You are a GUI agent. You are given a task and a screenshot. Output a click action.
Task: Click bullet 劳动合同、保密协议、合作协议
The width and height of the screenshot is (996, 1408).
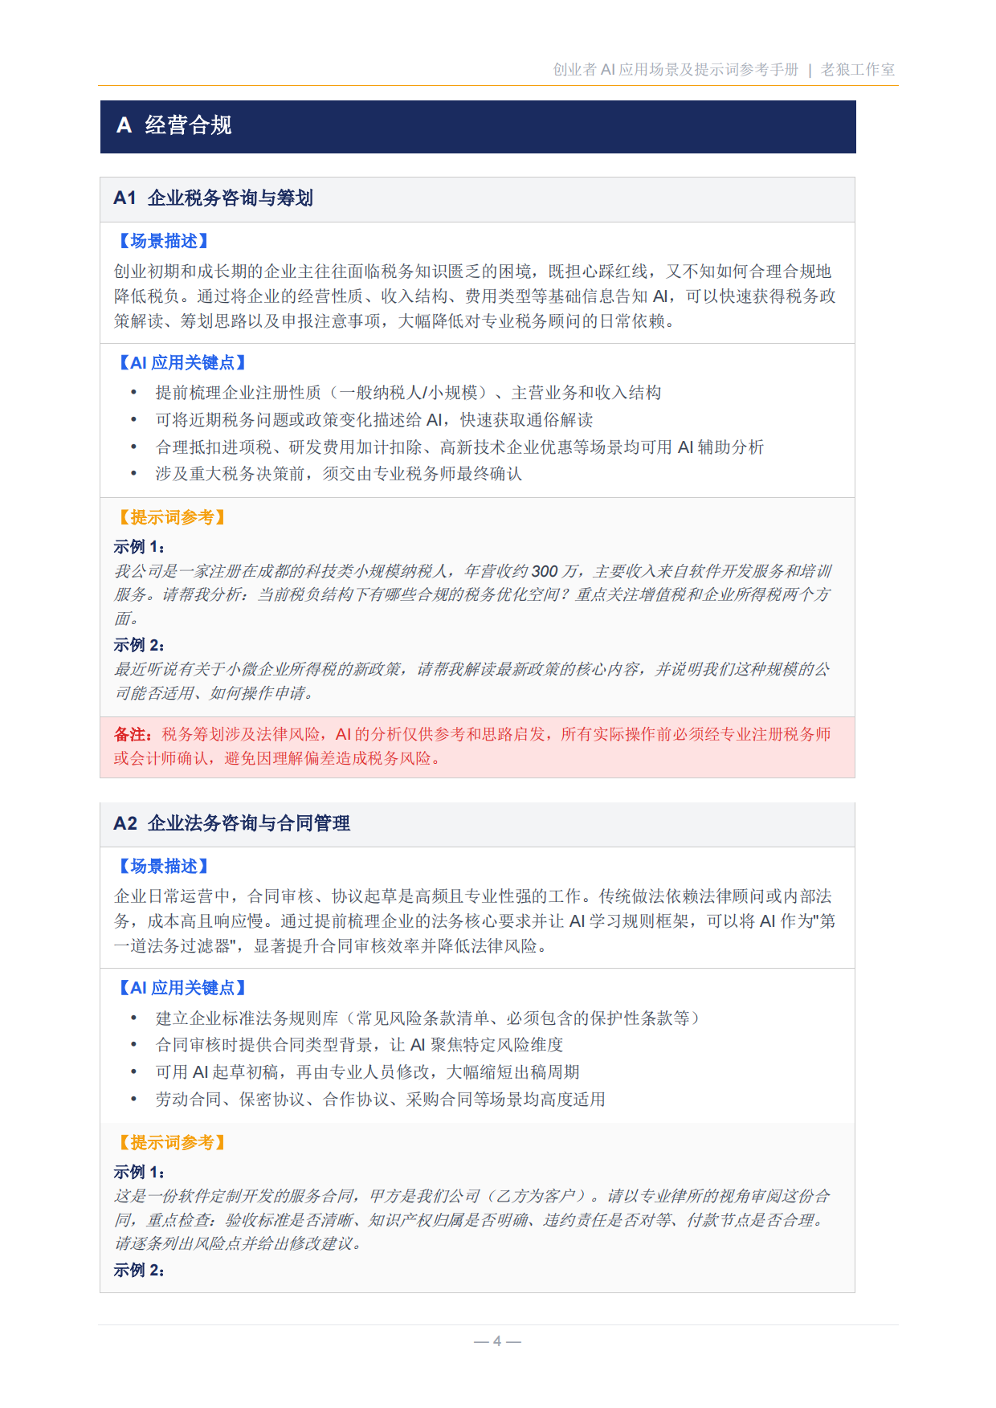pyautogui.click(x=380, y=1100)
